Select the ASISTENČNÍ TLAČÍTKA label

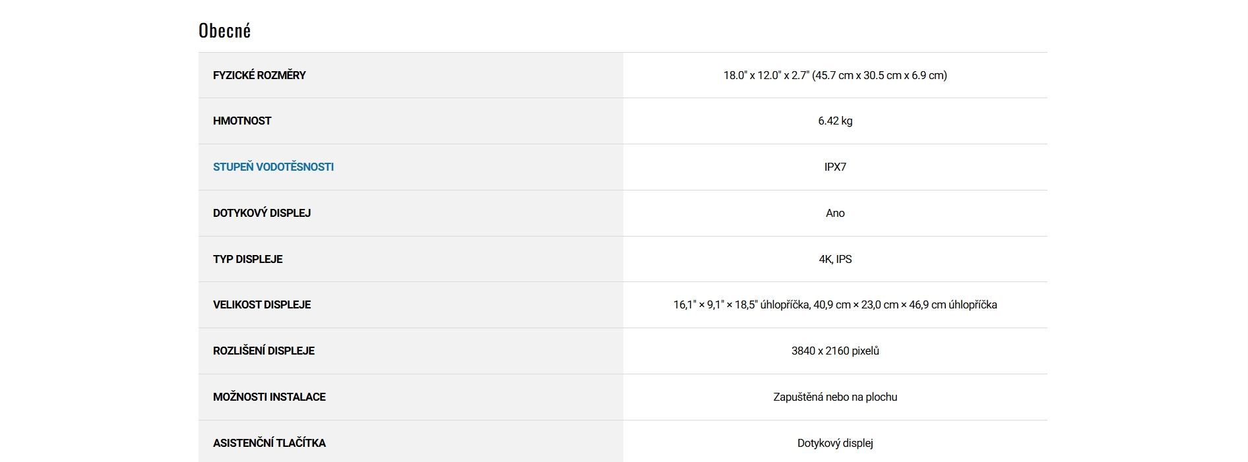click(x=269, y=444)
